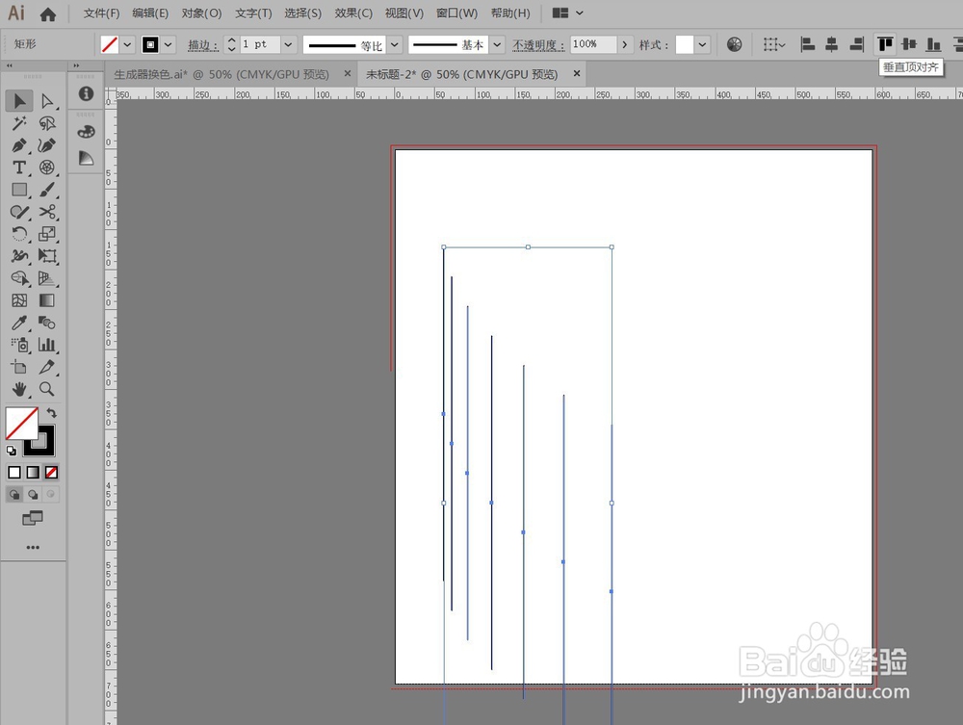
Task: Expand the opacity 100% arrow
Action: coord(625,45)
